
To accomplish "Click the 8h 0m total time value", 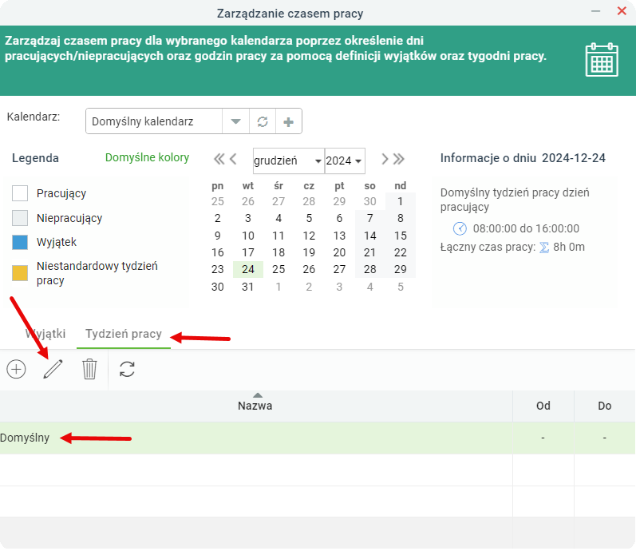I will [x=569, y=247].
